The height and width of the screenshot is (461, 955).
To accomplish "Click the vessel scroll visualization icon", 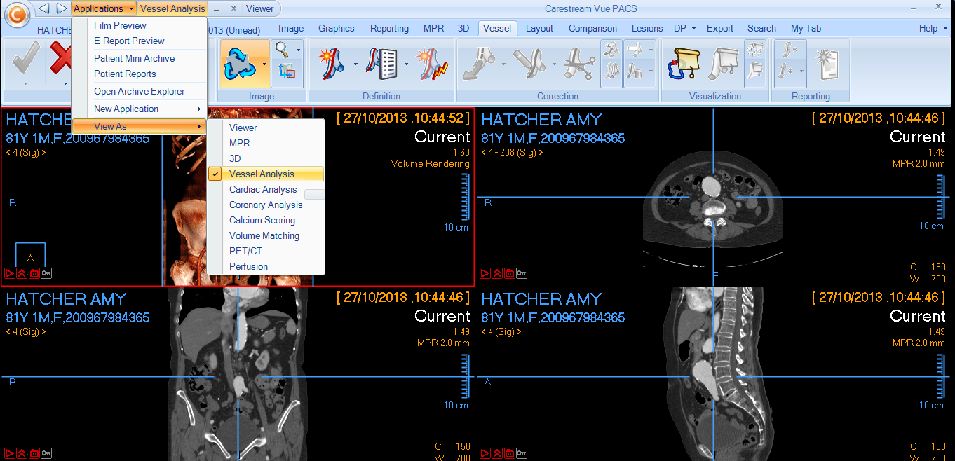I will (684, 63).
